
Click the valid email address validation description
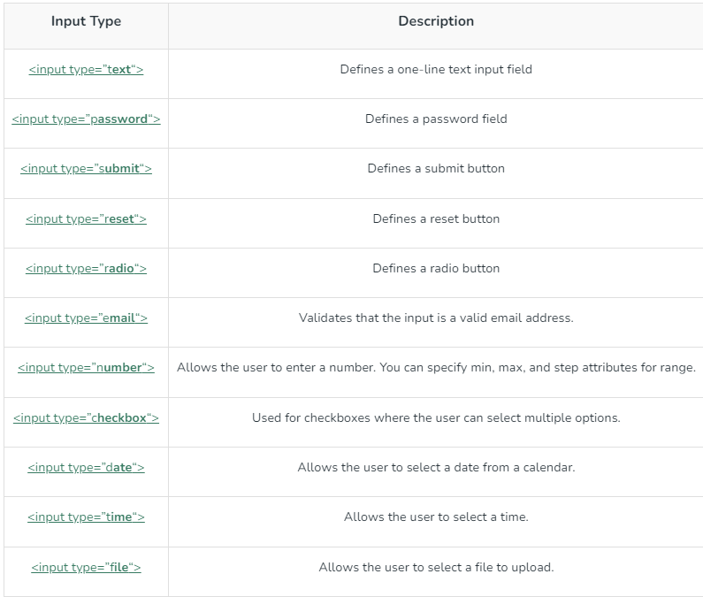(x=436, y=318)
